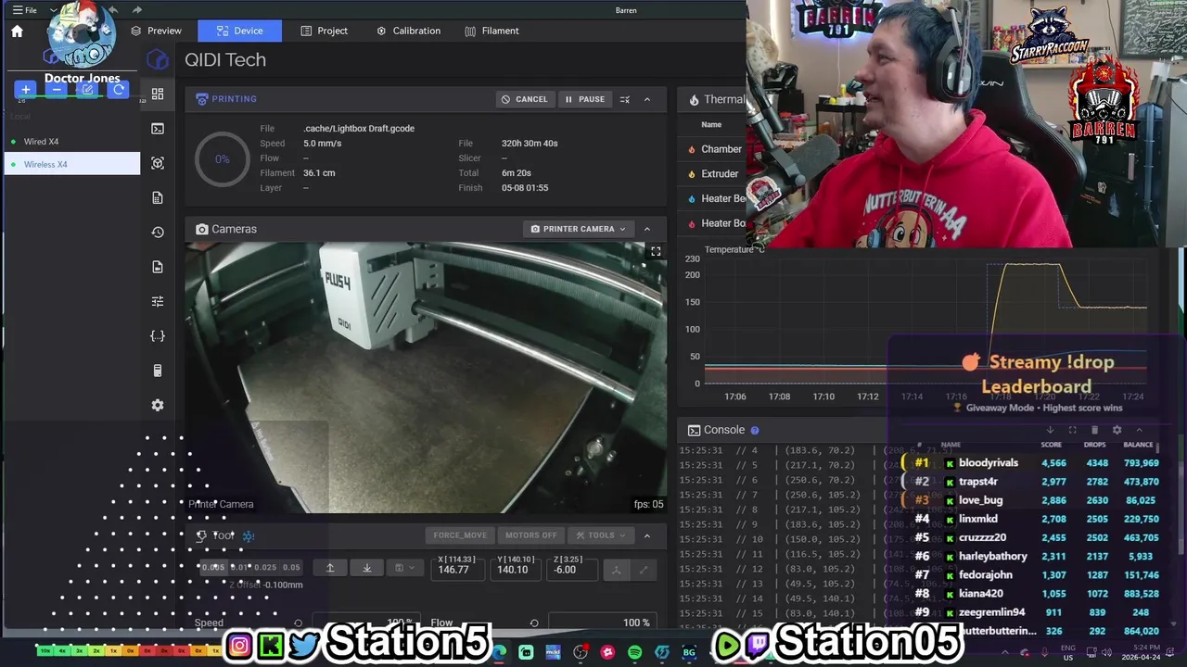The width and height of the screenshot is (1187, 667).
Task: Raise the Z offset with up arrow
Action: 330,568
